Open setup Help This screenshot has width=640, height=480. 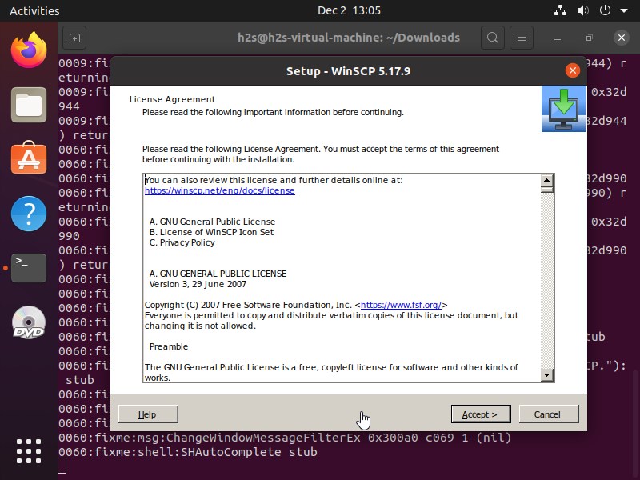(x=148, y=414)
